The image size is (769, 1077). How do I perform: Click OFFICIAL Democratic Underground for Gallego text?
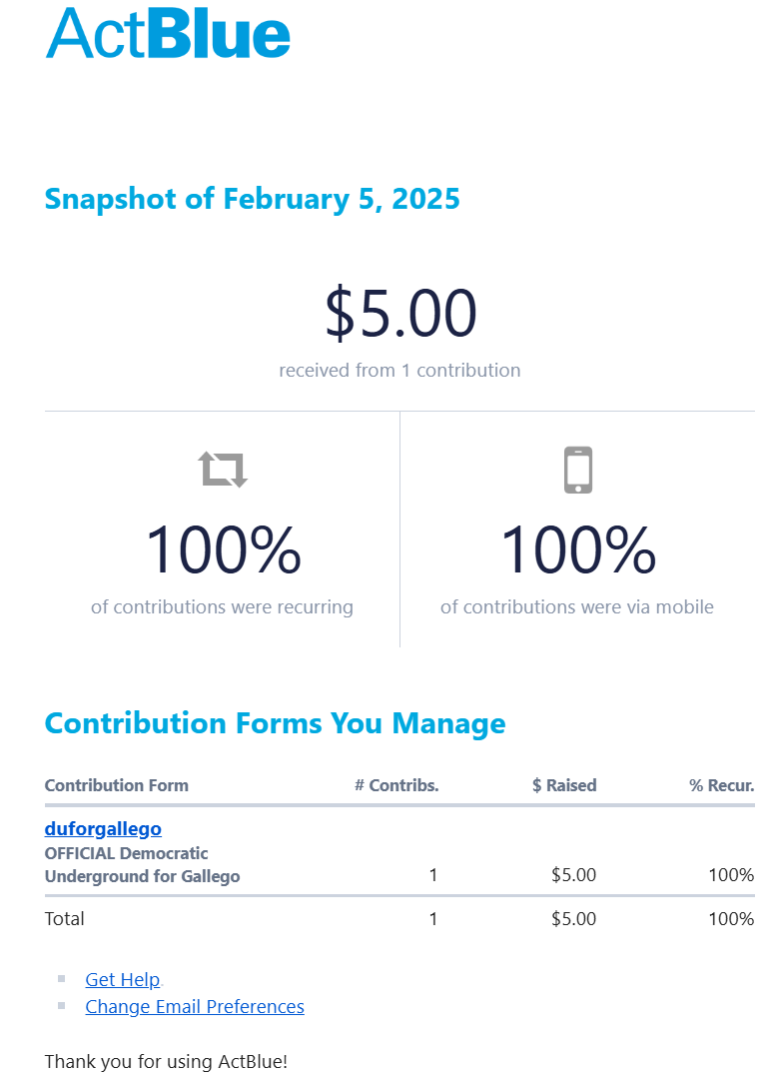click(142, 865)
